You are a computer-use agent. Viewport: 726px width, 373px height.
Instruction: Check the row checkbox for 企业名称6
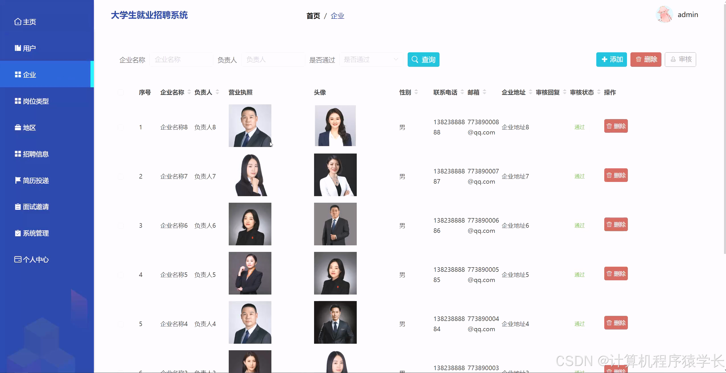(x=121, y=225)
